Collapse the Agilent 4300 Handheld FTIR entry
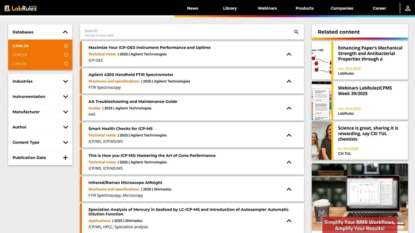The image size is (415, 233). point(289,81)
